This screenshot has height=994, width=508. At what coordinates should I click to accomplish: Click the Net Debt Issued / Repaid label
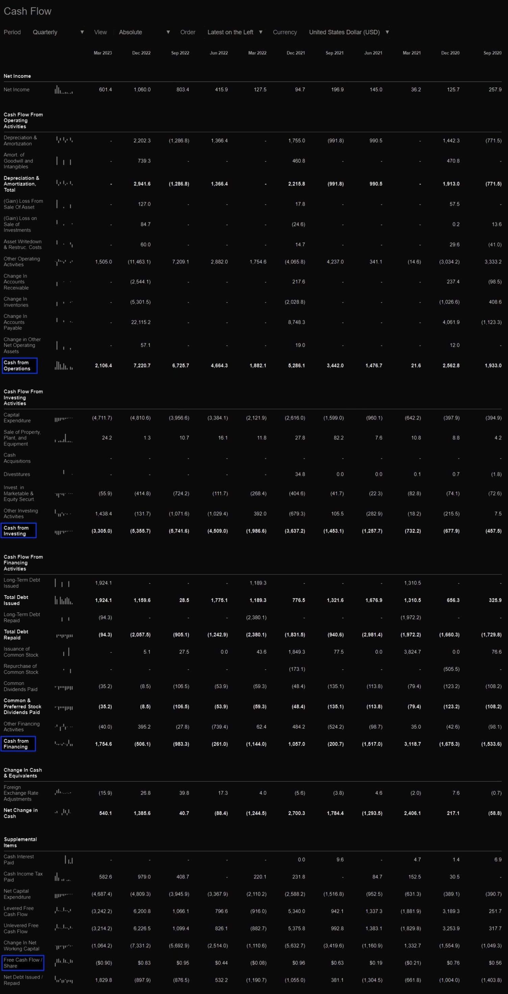pos(23,980)
